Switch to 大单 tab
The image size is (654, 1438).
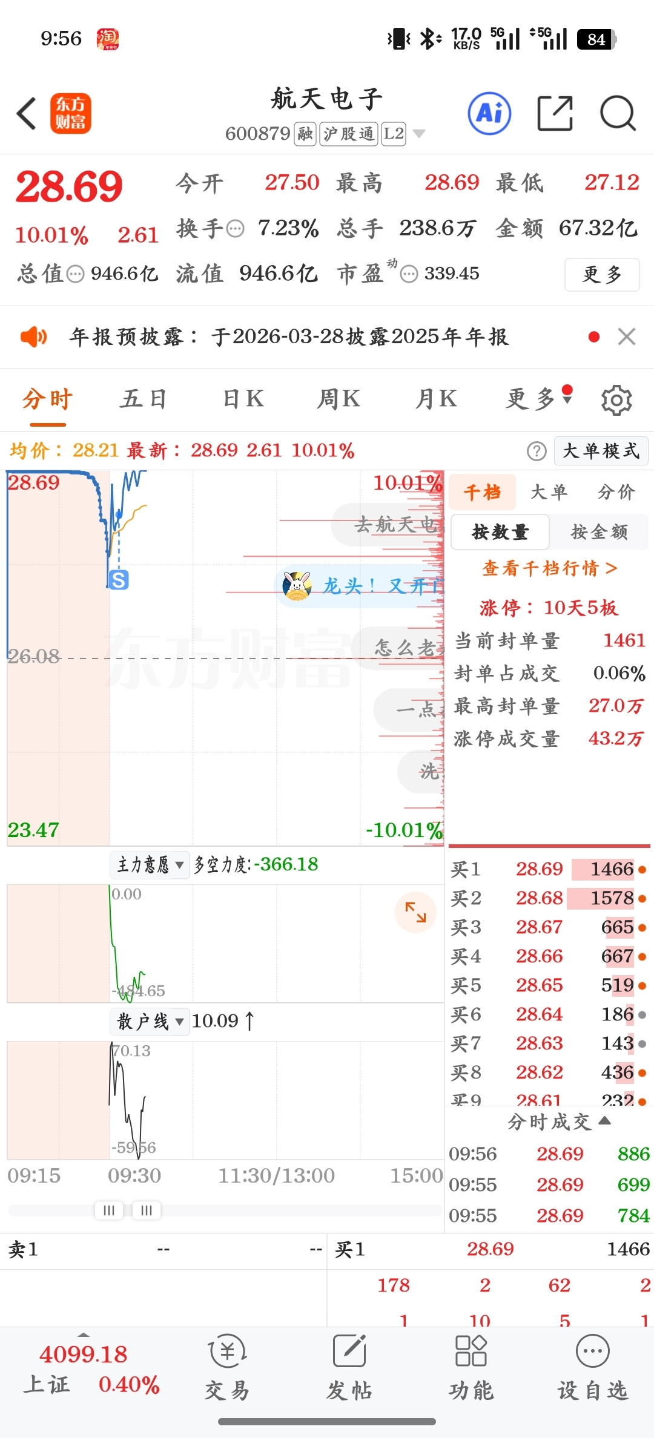549,492
